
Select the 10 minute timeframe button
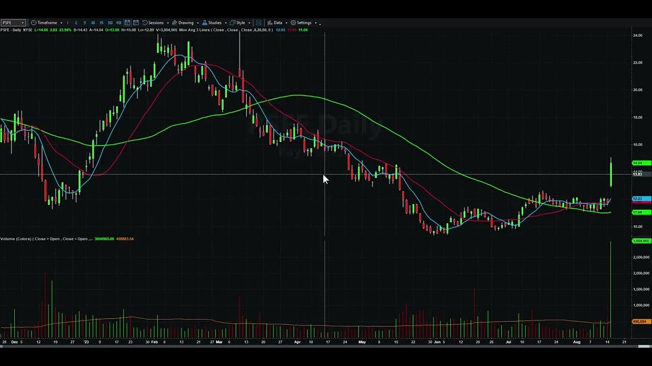pos(93,23)
